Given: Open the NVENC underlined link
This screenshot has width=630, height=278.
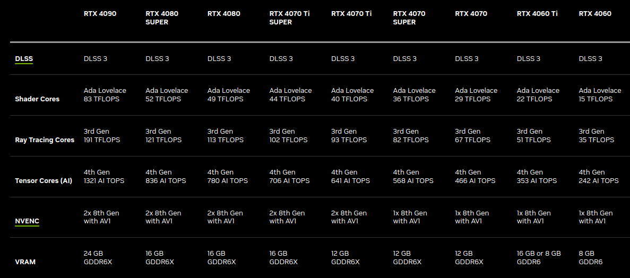Looking at the screenshot, I should click(x=27, y=221).
